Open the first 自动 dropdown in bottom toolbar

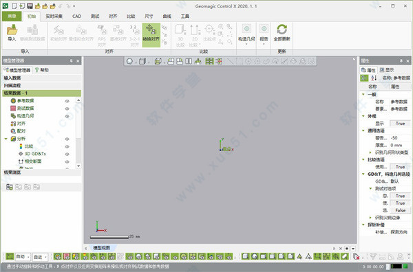[x=23, y=256]
